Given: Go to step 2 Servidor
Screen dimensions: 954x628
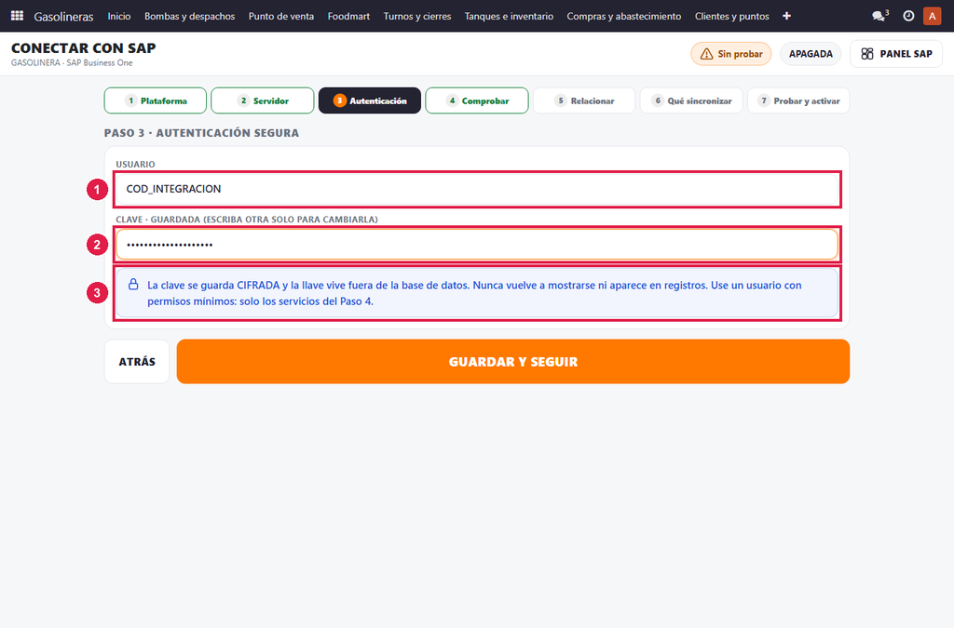Looking at the screenshot, I should coord(262,100).
